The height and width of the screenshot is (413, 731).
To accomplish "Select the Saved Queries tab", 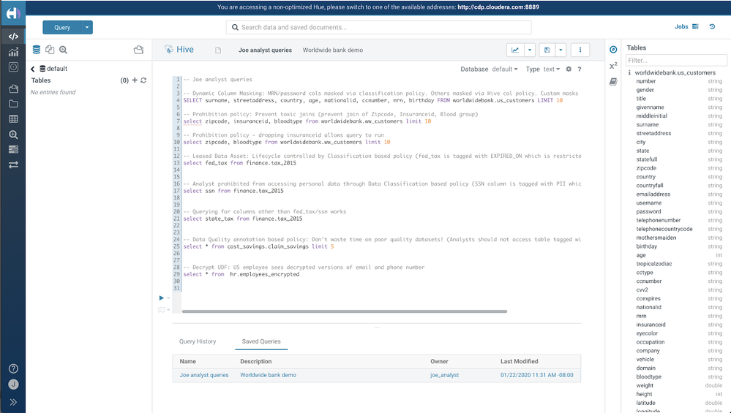I will (261, 341).
